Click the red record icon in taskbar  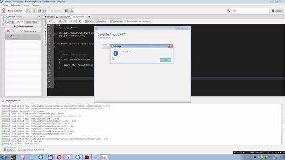coord(87,157)
